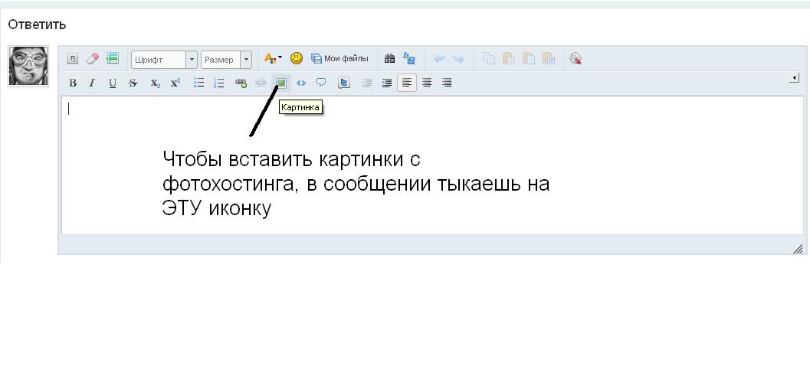
Task: Click the unlink icon
Action: click(x=261, y=83)
